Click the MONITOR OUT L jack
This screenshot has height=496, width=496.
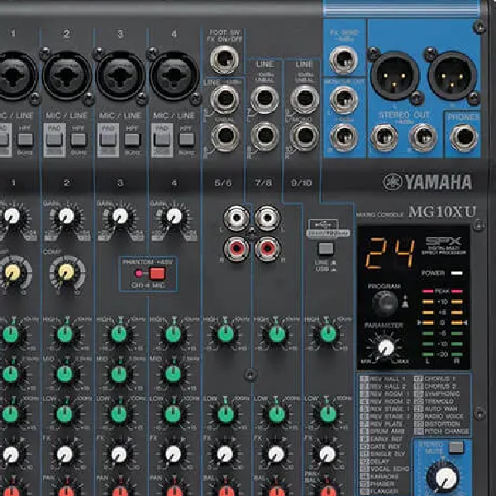(344, 100)
